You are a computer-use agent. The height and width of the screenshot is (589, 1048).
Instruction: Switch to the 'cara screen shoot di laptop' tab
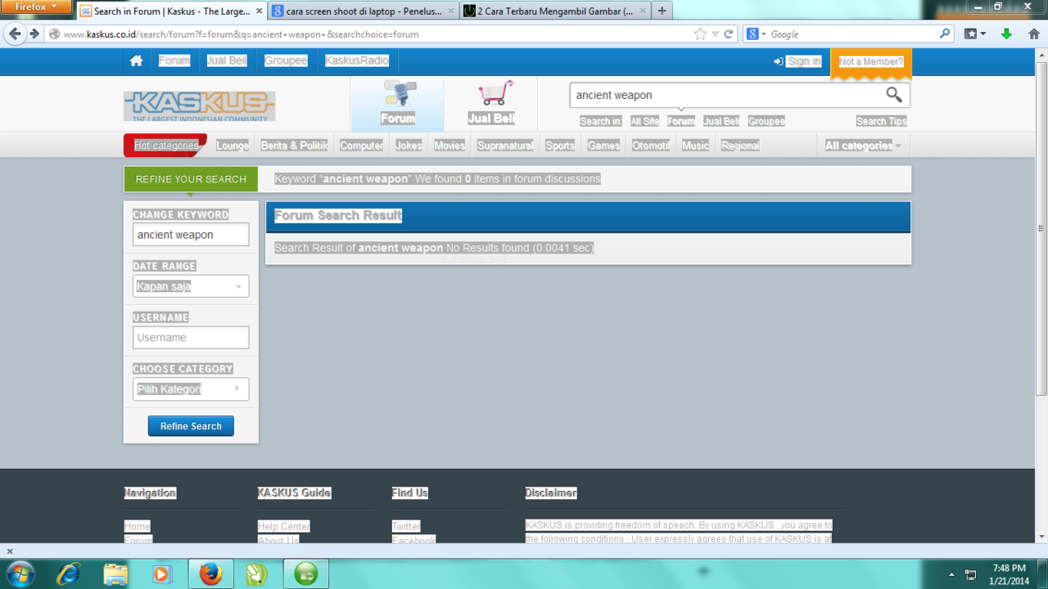point(363,11)
